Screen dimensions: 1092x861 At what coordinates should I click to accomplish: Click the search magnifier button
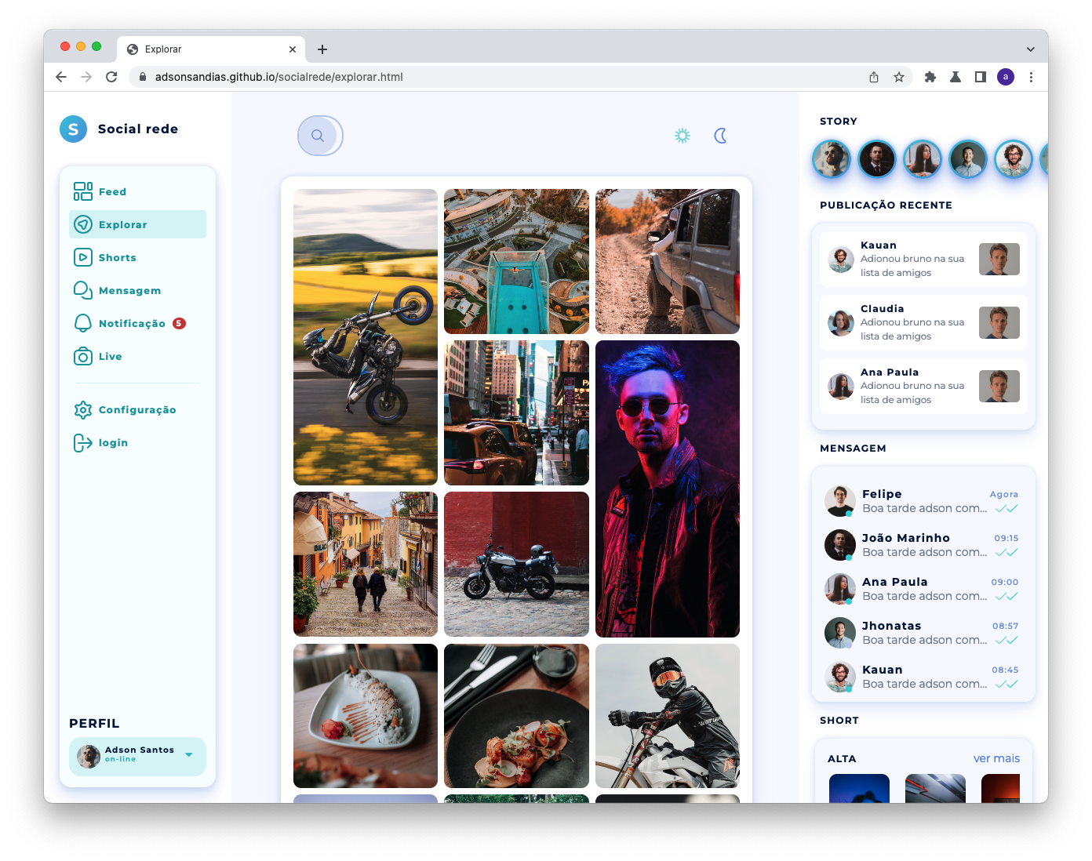click(318, 136)
